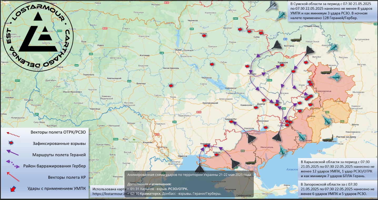
Task: Click the explosion marker beside Херсон
Action: [216, 155]
